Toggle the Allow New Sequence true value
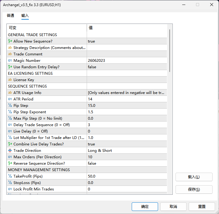 coord(127,41)
